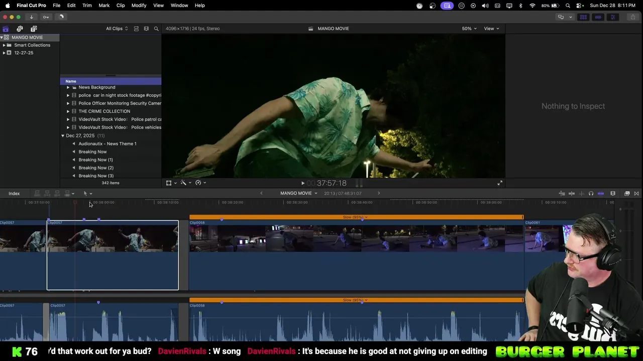The image size is (643, 361).
Task: Open the Mark menu
Action: click(104, 6)
